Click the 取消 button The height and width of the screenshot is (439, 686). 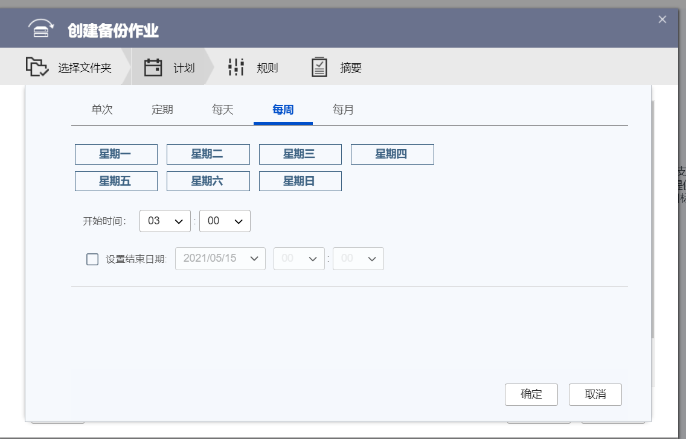pyautogui.click(x=595, y=394)
